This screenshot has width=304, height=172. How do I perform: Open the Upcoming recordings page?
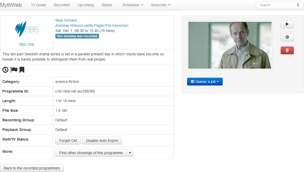tap(85, 5)
